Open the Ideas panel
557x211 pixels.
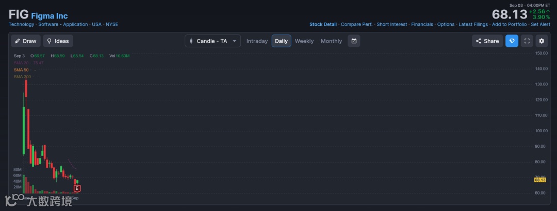[x=58, y=41]
